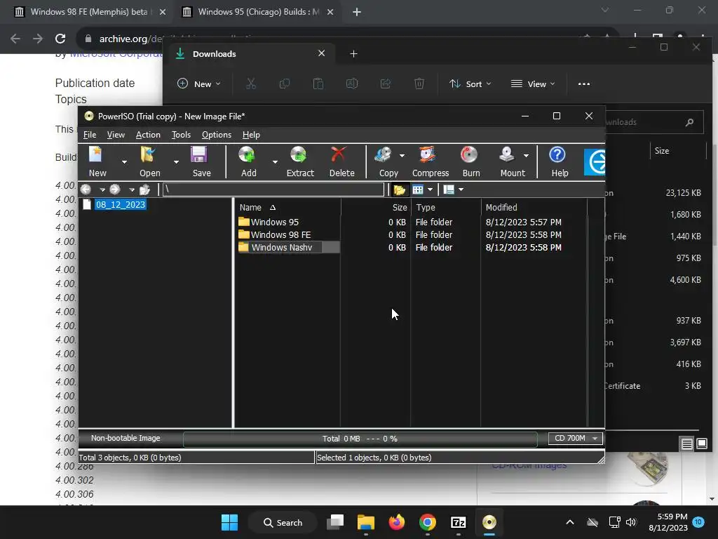The image size is (718, 539).
Task: Switch Explorer to details view icon
Action: click(687, 444)
